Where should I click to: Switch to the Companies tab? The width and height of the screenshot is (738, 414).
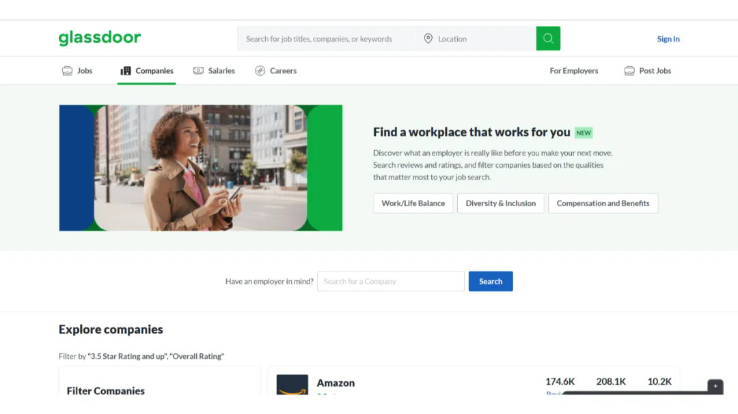click(147, 71)
